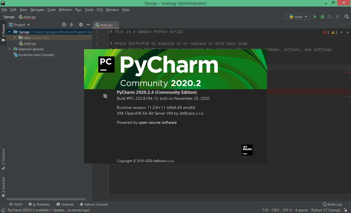Click the fold marker on line 1
This screenshot has width=351, height=213.
tap(108, 32)
